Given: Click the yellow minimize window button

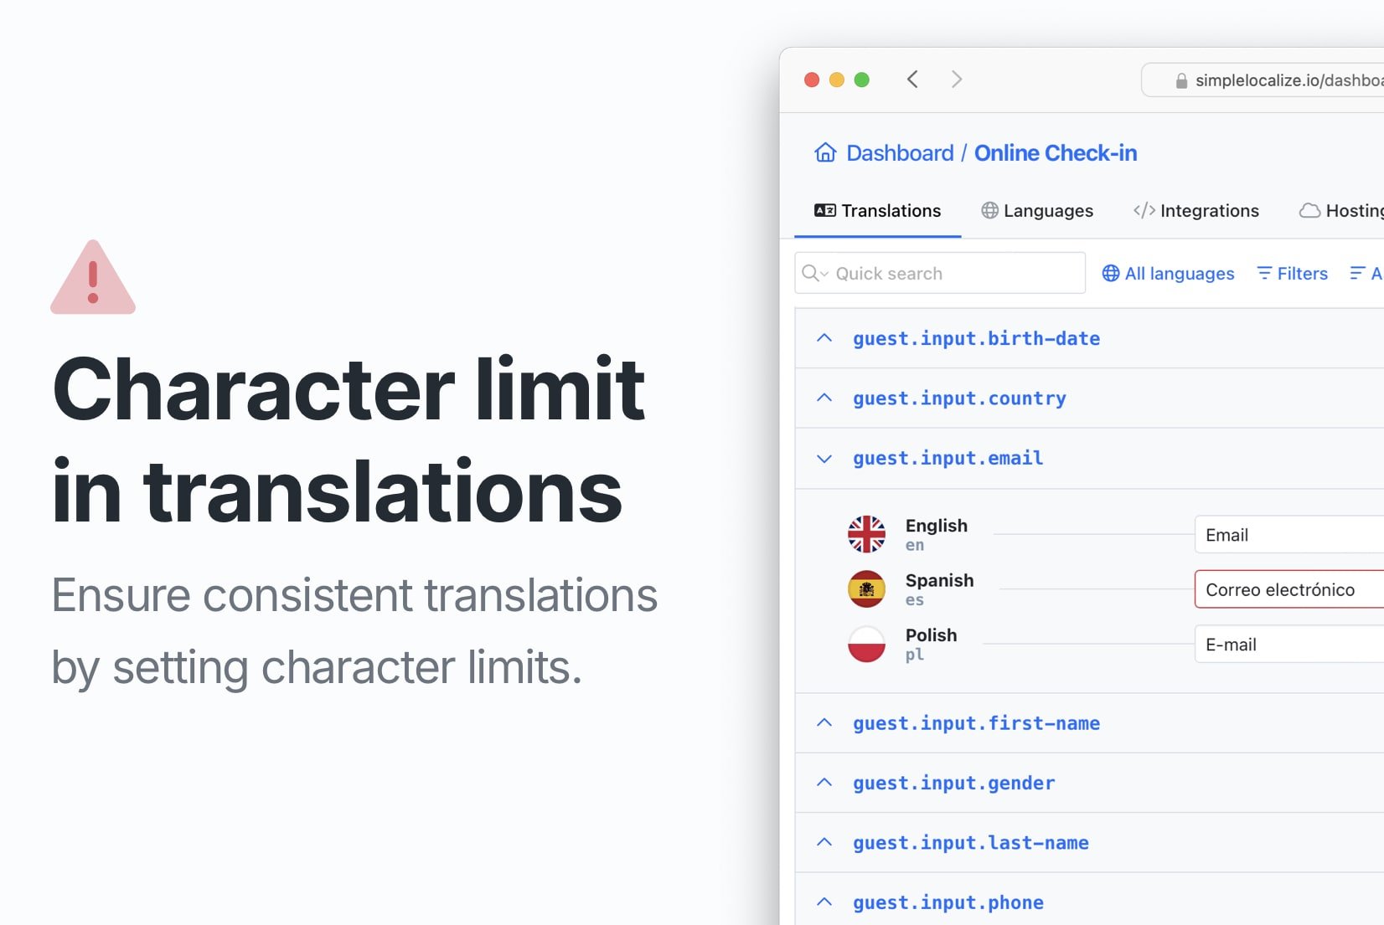Looking at the screenshot, I should (836, 80).
